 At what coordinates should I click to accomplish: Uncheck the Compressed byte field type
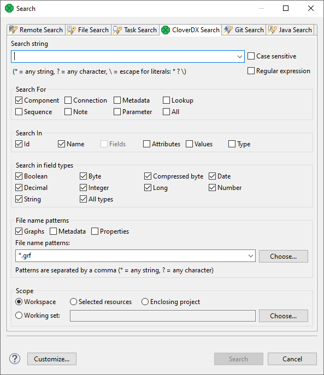(x=148, y=176)
